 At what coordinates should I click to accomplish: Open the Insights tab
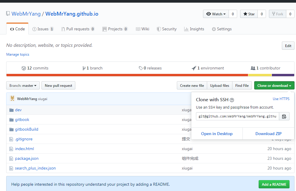[x=194, y=29]
